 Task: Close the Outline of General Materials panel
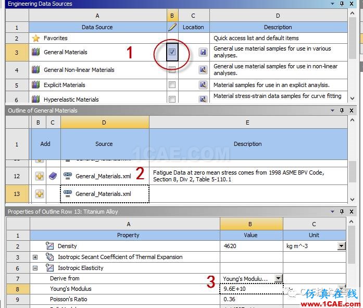[x=352, y=110]
